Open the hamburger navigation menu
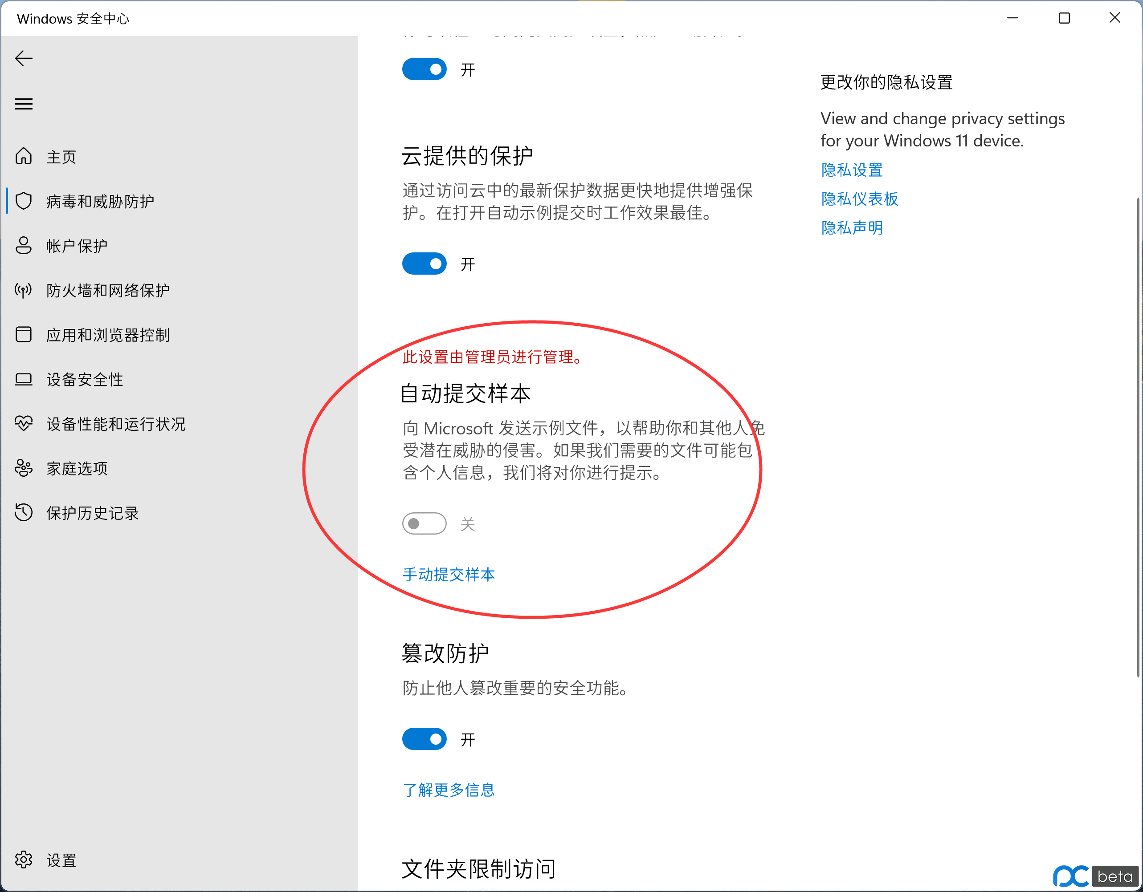This screenshot has width=1143, height=892. pos(24,104)
